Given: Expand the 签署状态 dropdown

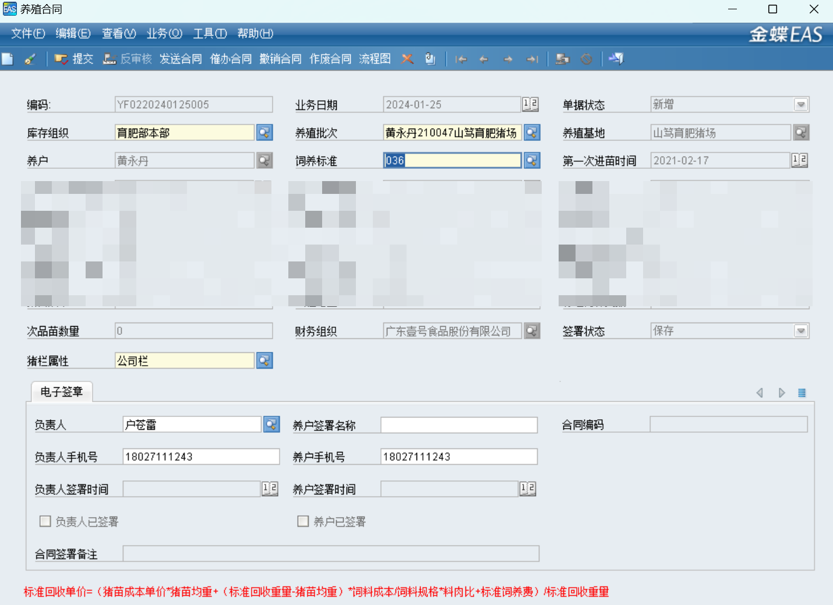Looking at the screenshot, I should click(x=801, y=331).
